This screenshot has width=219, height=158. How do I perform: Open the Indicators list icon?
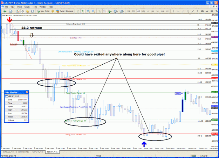tap(109, 11)
